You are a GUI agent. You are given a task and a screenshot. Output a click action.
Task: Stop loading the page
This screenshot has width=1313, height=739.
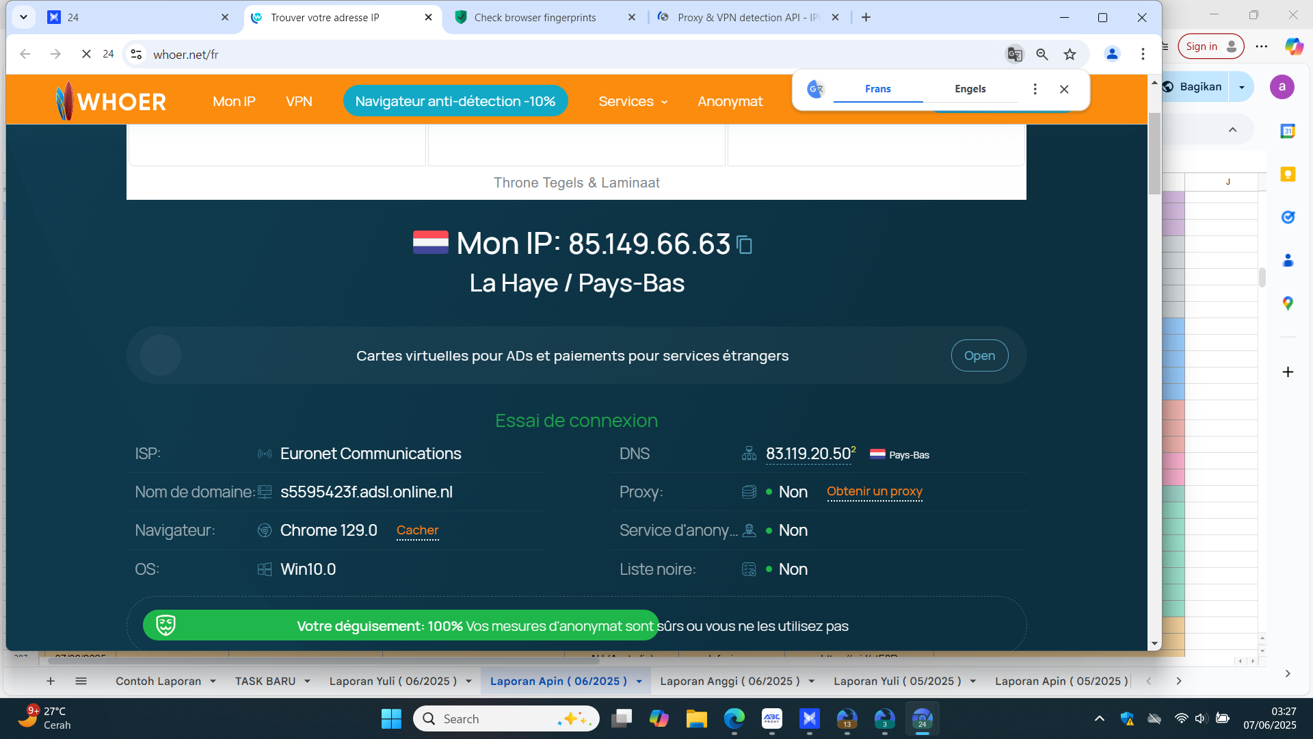click(x=86, y=54)
